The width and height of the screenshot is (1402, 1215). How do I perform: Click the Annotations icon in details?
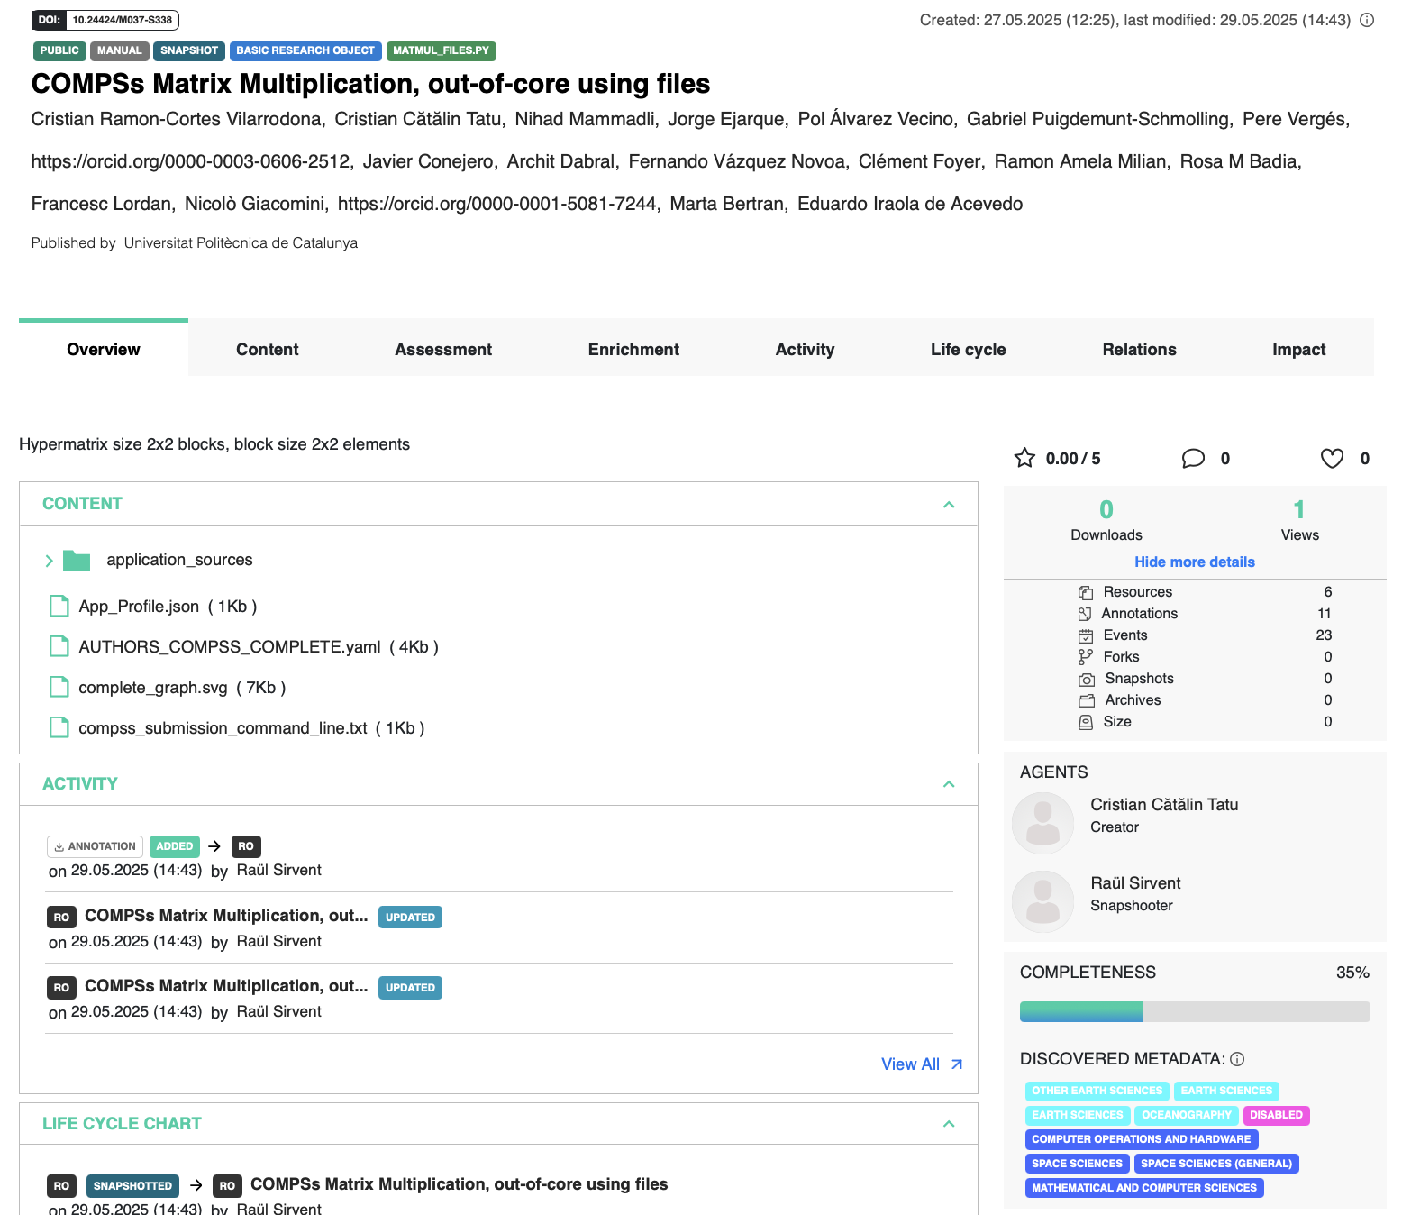[x=1085, y=614]
